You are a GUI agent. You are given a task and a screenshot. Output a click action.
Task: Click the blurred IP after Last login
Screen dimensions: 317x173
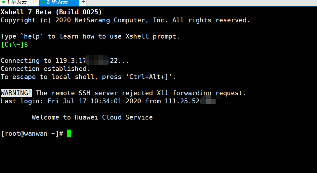coord(211,100)
